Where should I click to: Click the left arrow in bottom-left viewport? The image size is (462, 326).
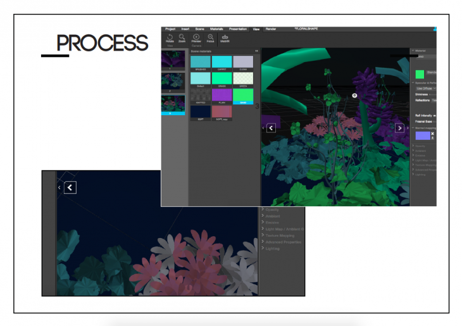70,187
